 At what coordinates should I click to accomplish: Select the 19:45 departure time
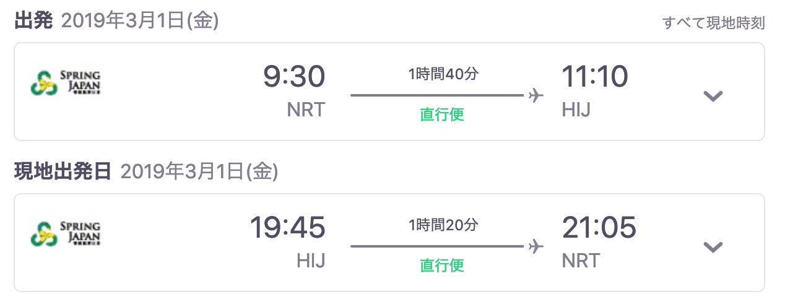[287, 228]
